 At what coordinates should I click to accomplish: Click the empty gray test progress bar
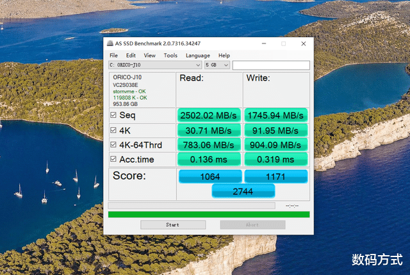tap(192, 205)
